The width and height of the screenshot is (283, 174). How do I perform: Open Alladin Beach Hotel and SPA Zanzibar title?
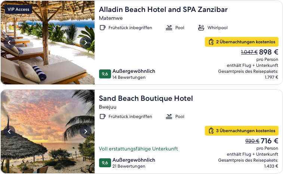(163, 10)
